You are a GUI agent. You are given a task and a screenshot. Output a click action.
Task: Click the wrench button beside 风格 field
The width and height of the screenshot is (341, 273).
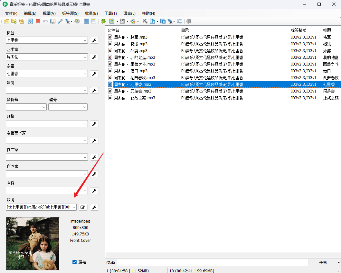coord(94,124)
